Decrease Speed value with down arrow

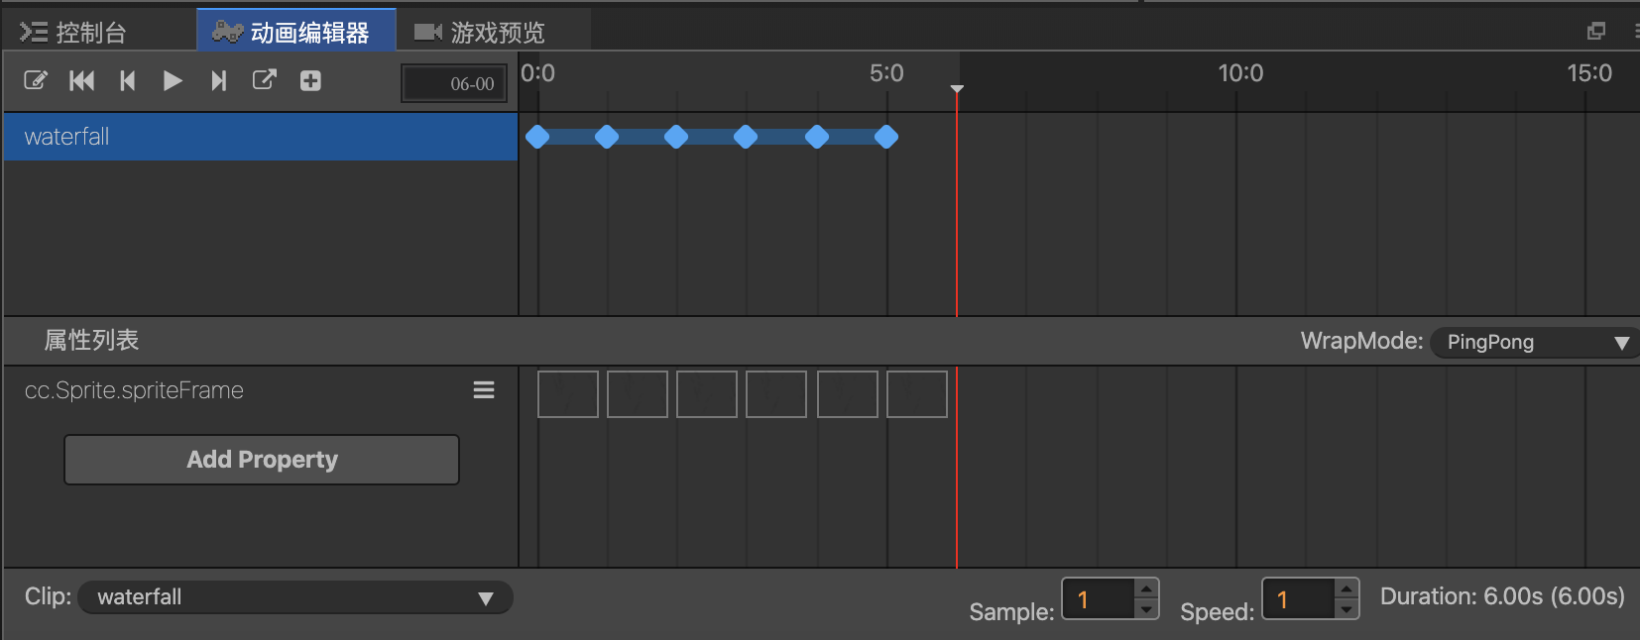tap(1347, 609)
